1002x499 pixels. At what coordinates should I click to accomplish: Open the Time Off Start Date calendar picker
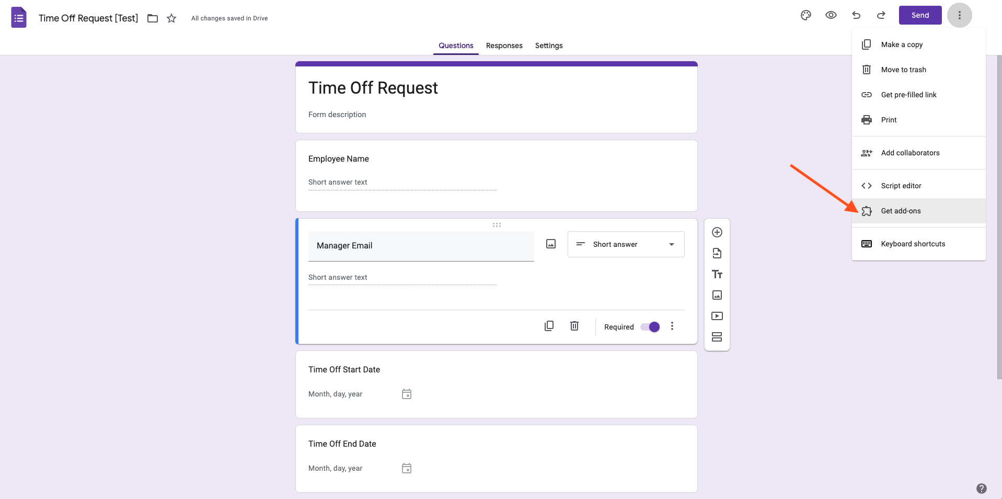point(407,394)
